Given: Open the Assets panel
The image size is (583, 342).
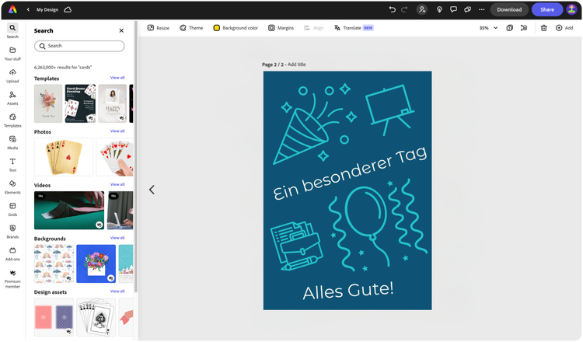Looking at the screenshot, I should (12, 98).
